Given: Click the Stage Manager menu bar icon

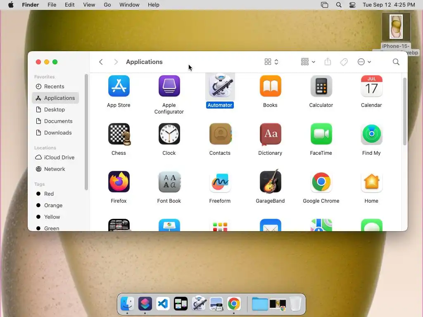Looking at the screenshot, I should point(325,5).
